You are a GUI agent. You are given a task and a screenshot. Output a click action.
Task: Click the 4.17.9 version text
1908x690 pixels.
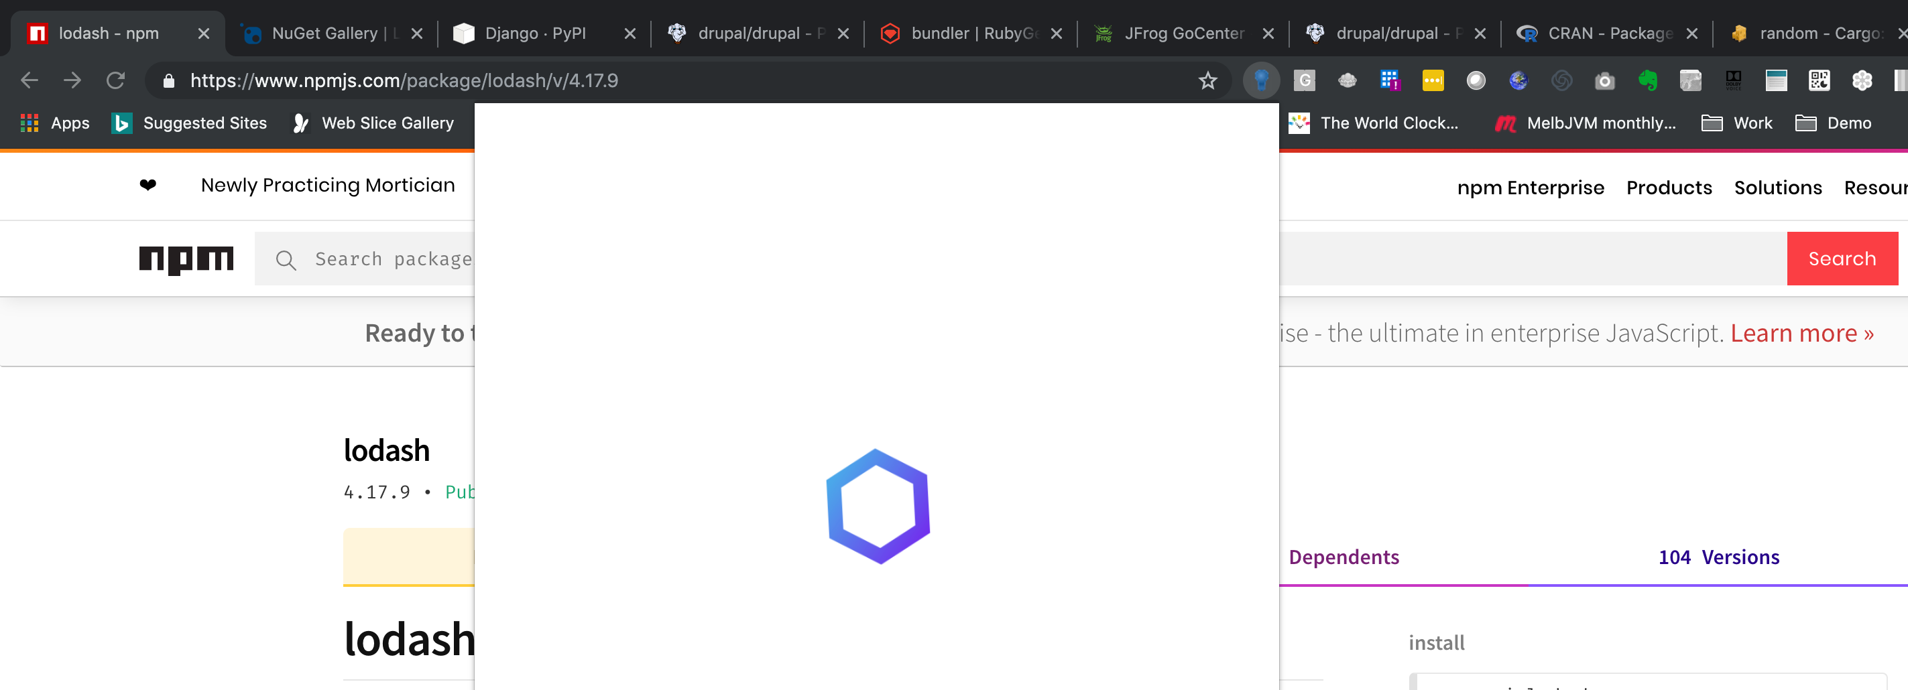click(x=377, y=492)
